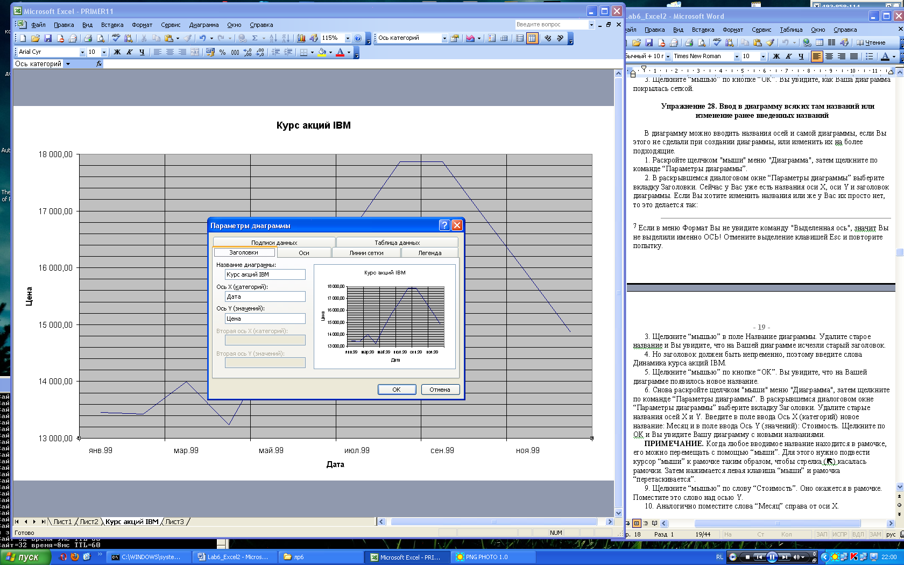Click the Название диаграммы input field
Image resolution: width=904 pixels, height=565 pixels.
point(265,274)
